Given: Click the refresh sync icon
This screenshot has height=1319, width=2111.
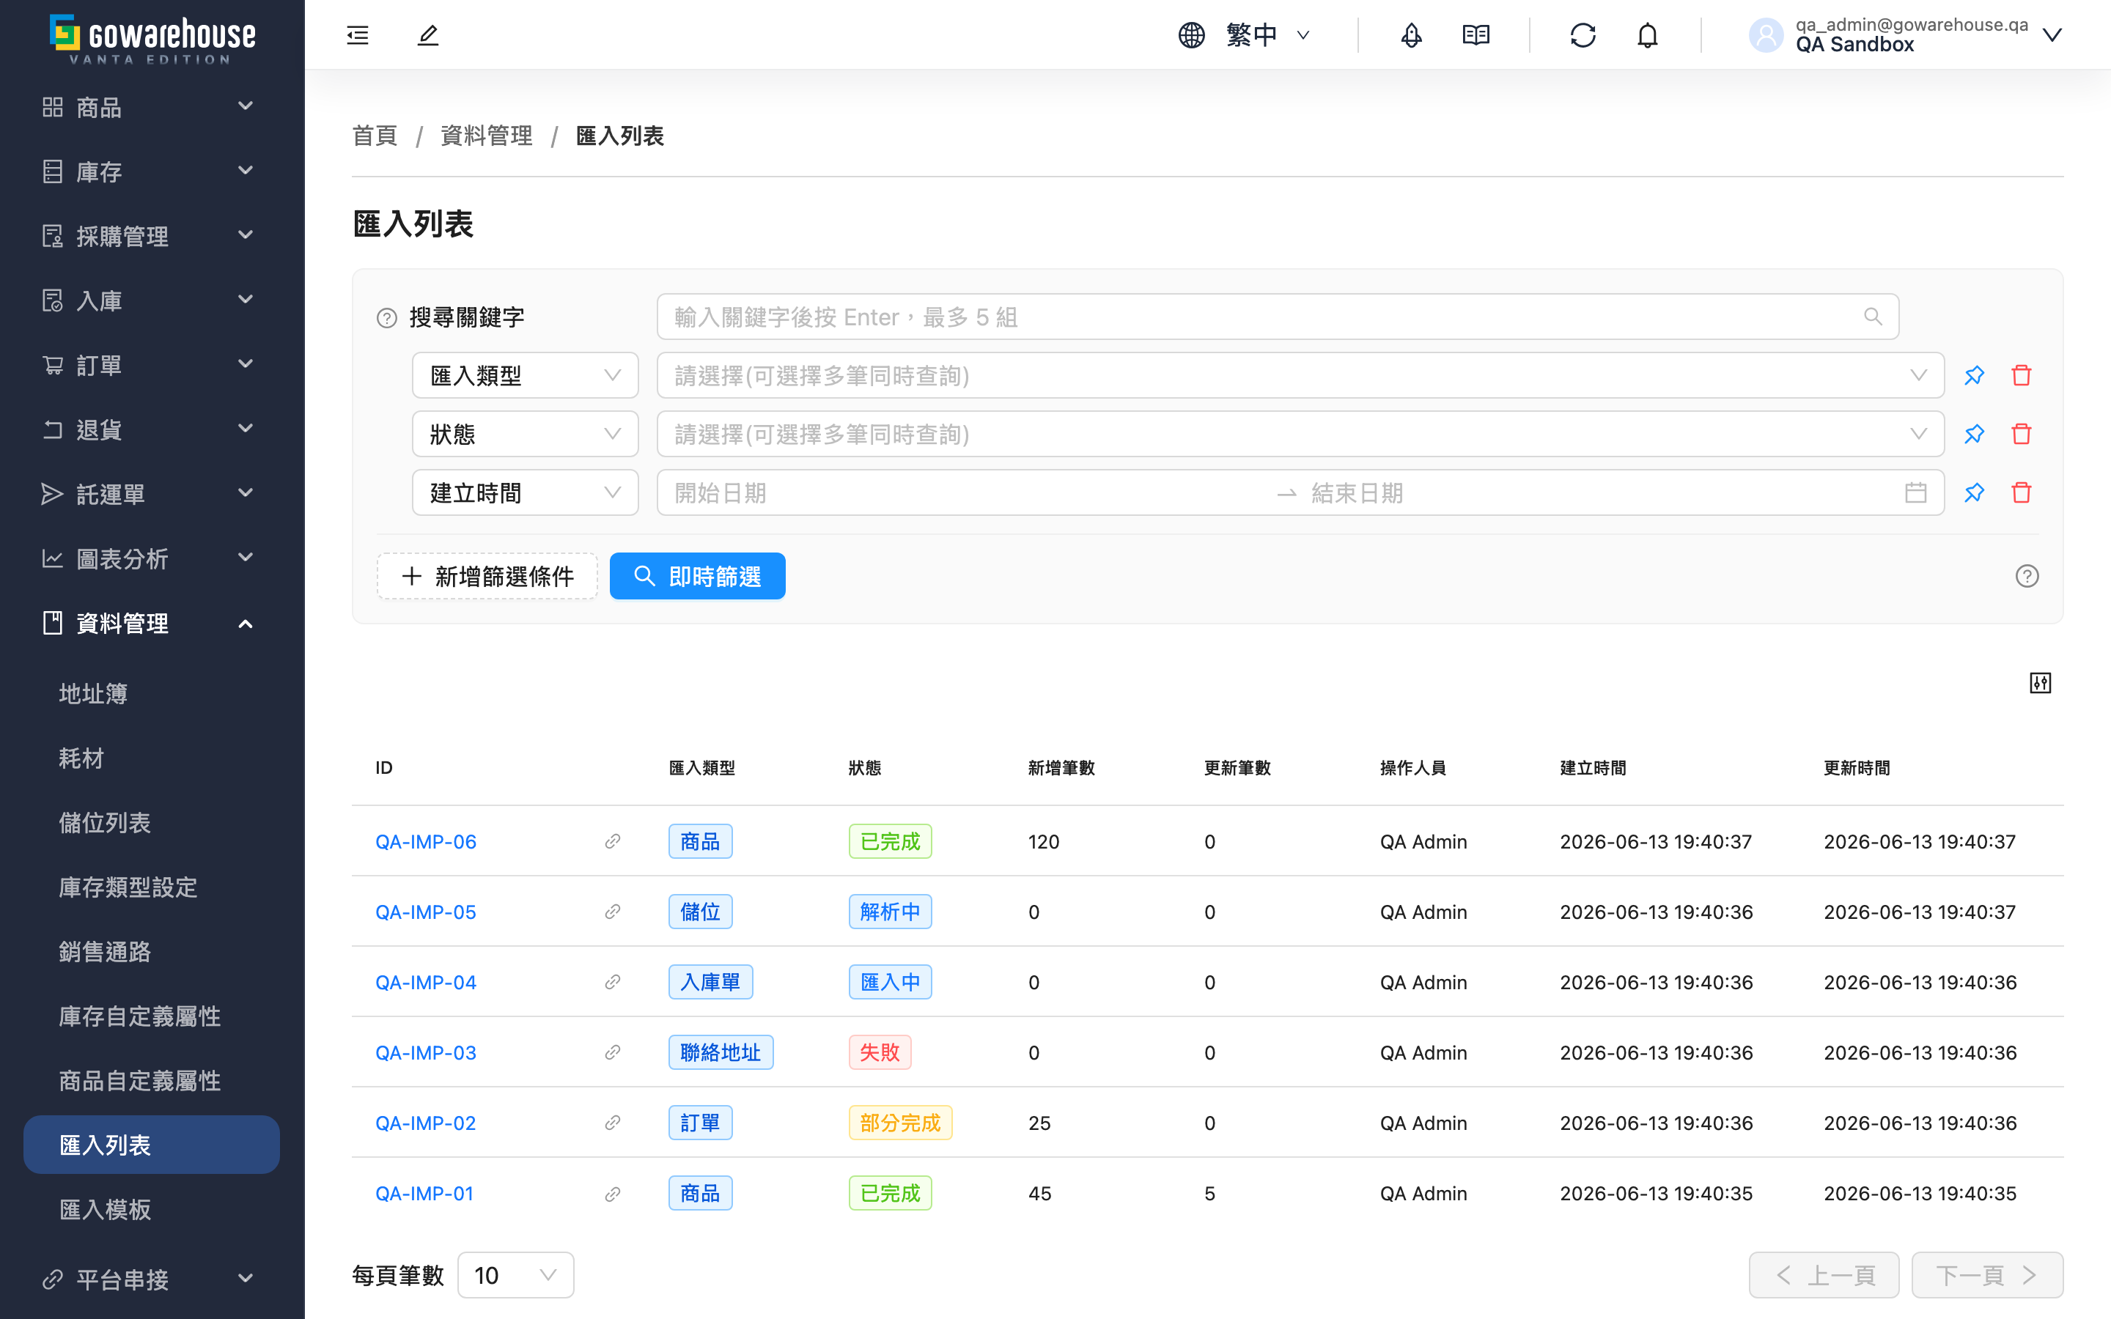Looking at the screenshot, I should tap(1583, 35).
